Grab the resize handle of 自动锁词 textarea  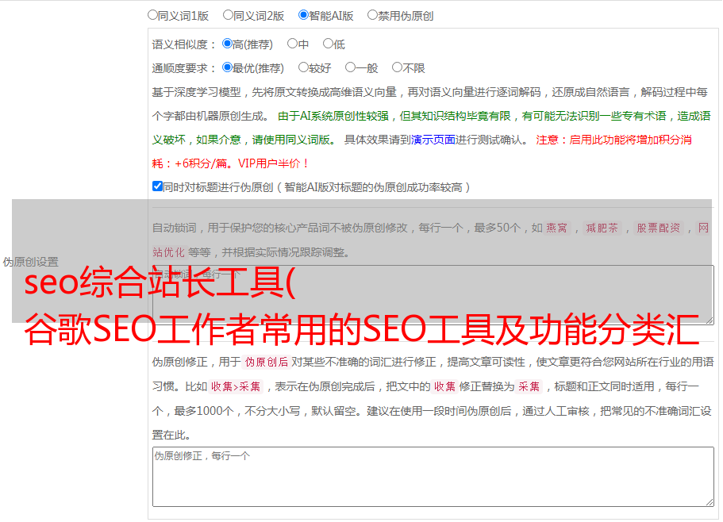click(710, 320)
